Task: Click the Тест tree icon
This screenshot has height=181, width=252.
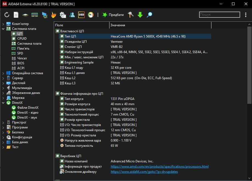Action: [8, 147]
